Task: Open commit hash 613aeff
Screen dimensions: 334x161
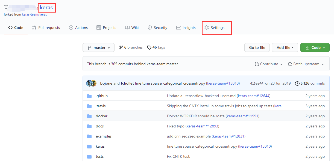Action: [256, 84]
